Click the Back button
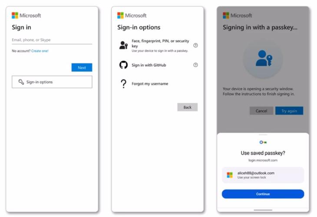Image resolution: width=317 pixels, height=217 pixels. (x=188, y=107)
